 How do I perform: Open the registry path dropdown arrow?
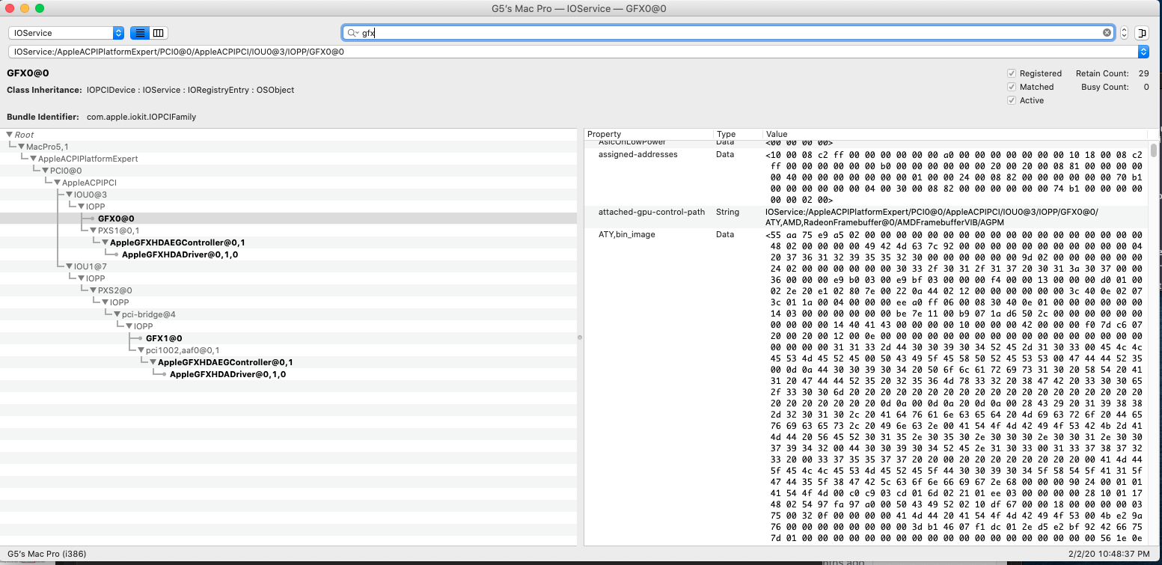tap(1143, 52)
